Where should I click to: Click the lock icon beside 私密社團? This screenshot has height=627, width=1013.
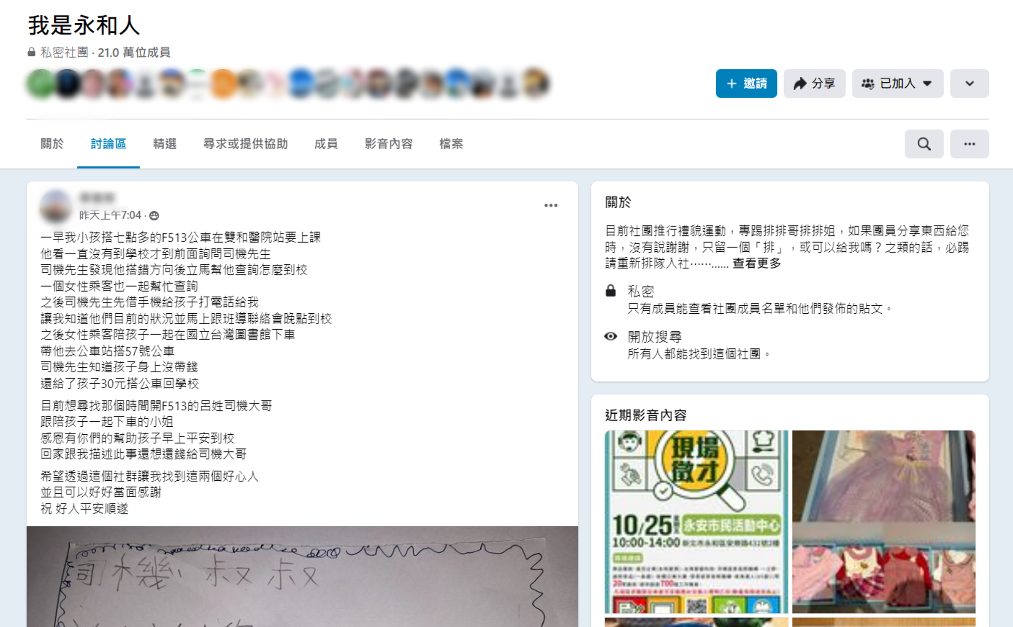pyautogui.click(x=31, y=52)
